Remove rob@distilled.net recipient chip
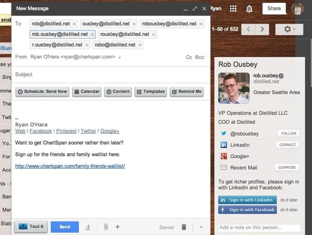This screenshot has width=312, height=235. (74, 24)
